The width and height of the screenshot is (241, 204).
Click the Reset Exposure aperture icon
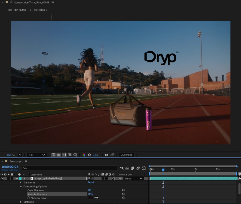89,155
